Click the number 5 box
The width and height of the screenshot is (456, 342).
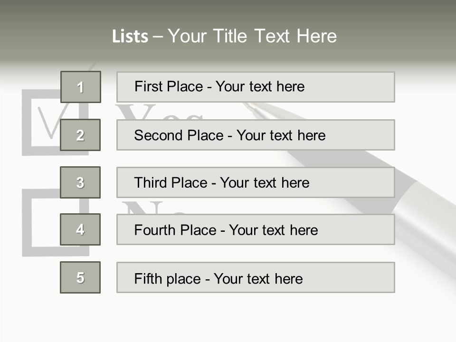pyautogui.click(x=80, y=277)
